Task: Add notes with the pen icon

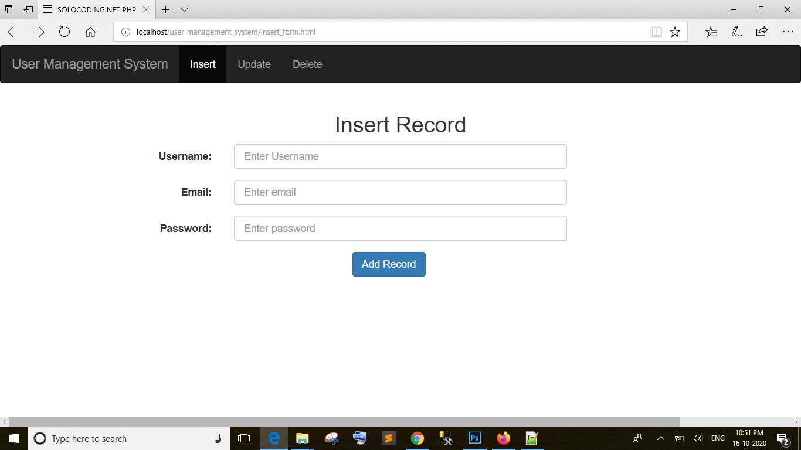Action: (736, 32)
